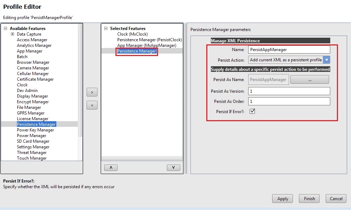Toggle the Persist If Error checkbox
Image resolution: width=351 pixels, height=210 pixels.
coord(252,111)
